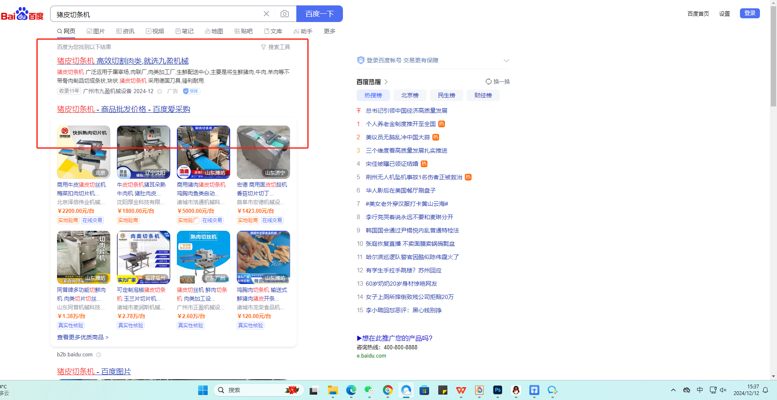Toggle the Chinese input method indicator

[x=700, y=390]
